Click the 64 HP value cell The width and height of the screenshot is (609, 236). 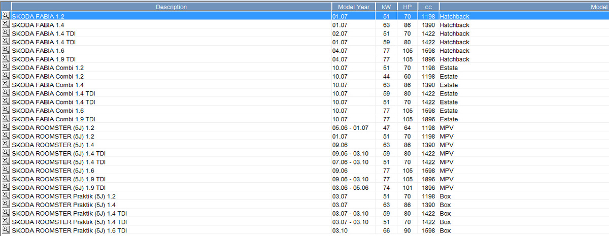click(408, 128)
